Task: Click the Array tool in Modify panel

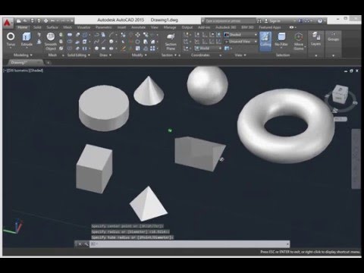Action: pos(152,49)
